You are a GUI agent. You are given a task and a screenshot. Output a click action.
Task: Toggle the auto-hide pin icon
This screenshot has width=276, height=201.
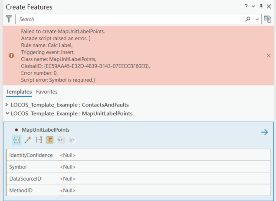point(261,6)
